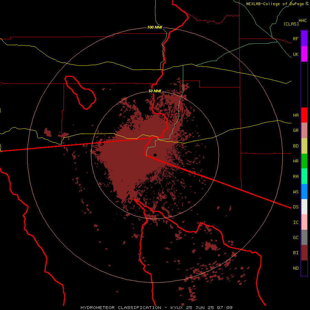This screenshot has height=310, width=310.
Task: Click the "HYDROMETEOR CLASSIFICATION" title text
Action: (121, 308)
